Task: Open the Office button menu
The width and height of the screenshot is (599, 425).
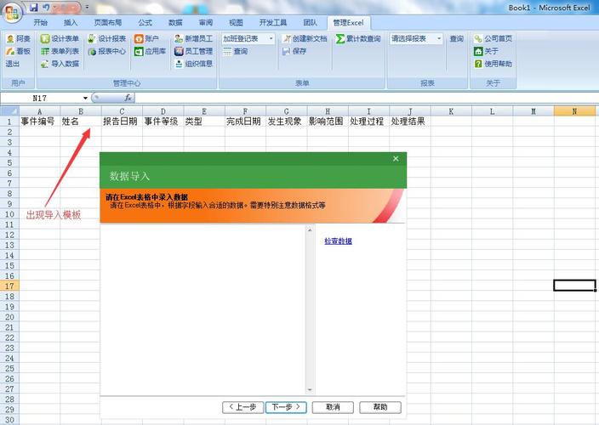Action: tap(12, 13)
